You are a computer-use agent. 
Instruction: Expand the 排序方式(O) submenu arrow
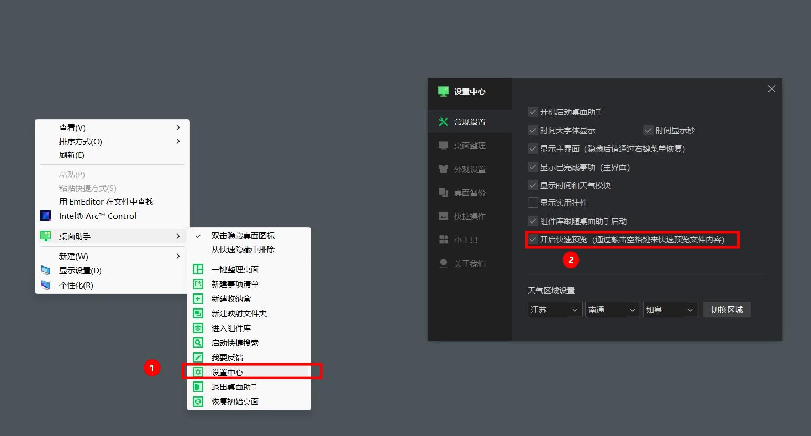tap(178, 141)
